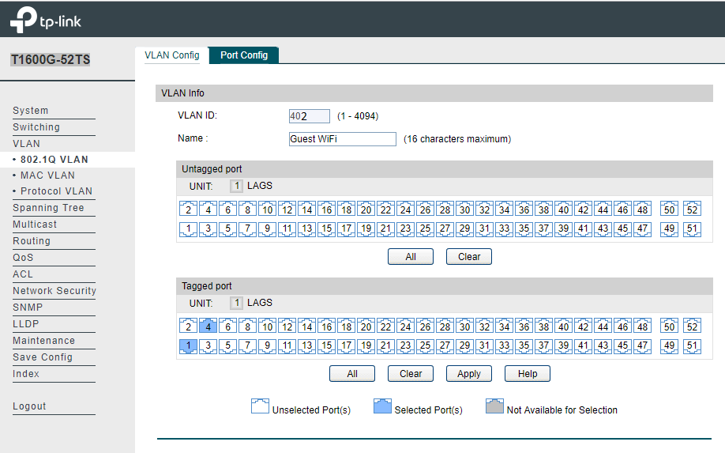This screenshot has height=453, width=725.
Task: Open the Protocol VLAN page
Action: (56, 191)
